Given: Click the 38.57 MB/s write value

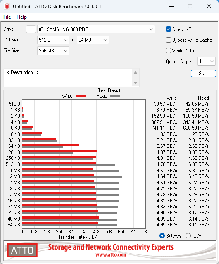Looking at the screenshot, I should click(165, 104).
